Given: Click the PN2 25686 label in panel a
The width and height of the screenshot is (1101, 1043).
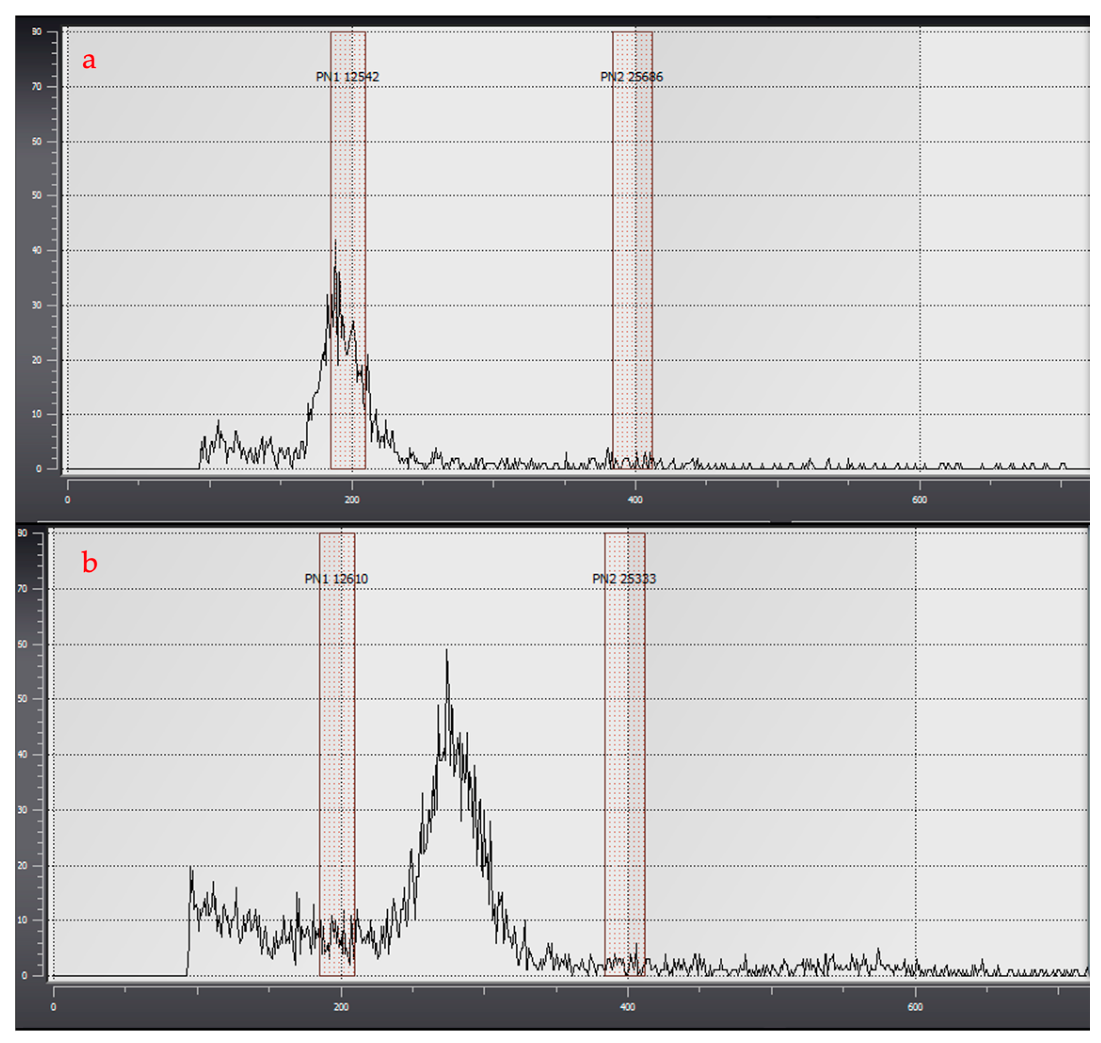Looking at the screenshot, I should tap(631, 77).
